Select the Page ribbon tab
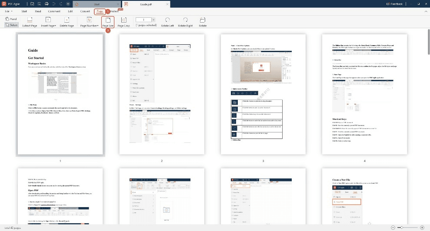 pyautogui.click(x=100, y=11)
